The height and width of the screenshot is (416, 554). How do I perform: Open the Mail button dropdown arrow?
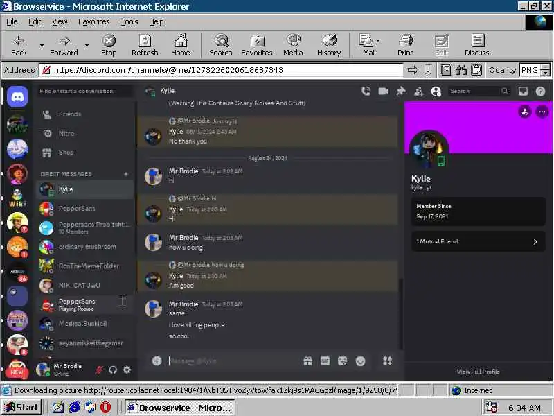(x=377, y=41)
